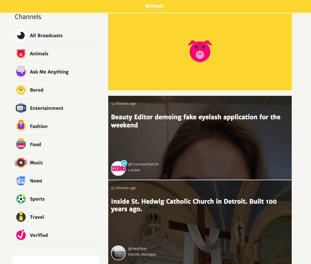Click the Bored channel icon
Image resolution: width=311 pixels, height=264 pixels.
(21, 90)
